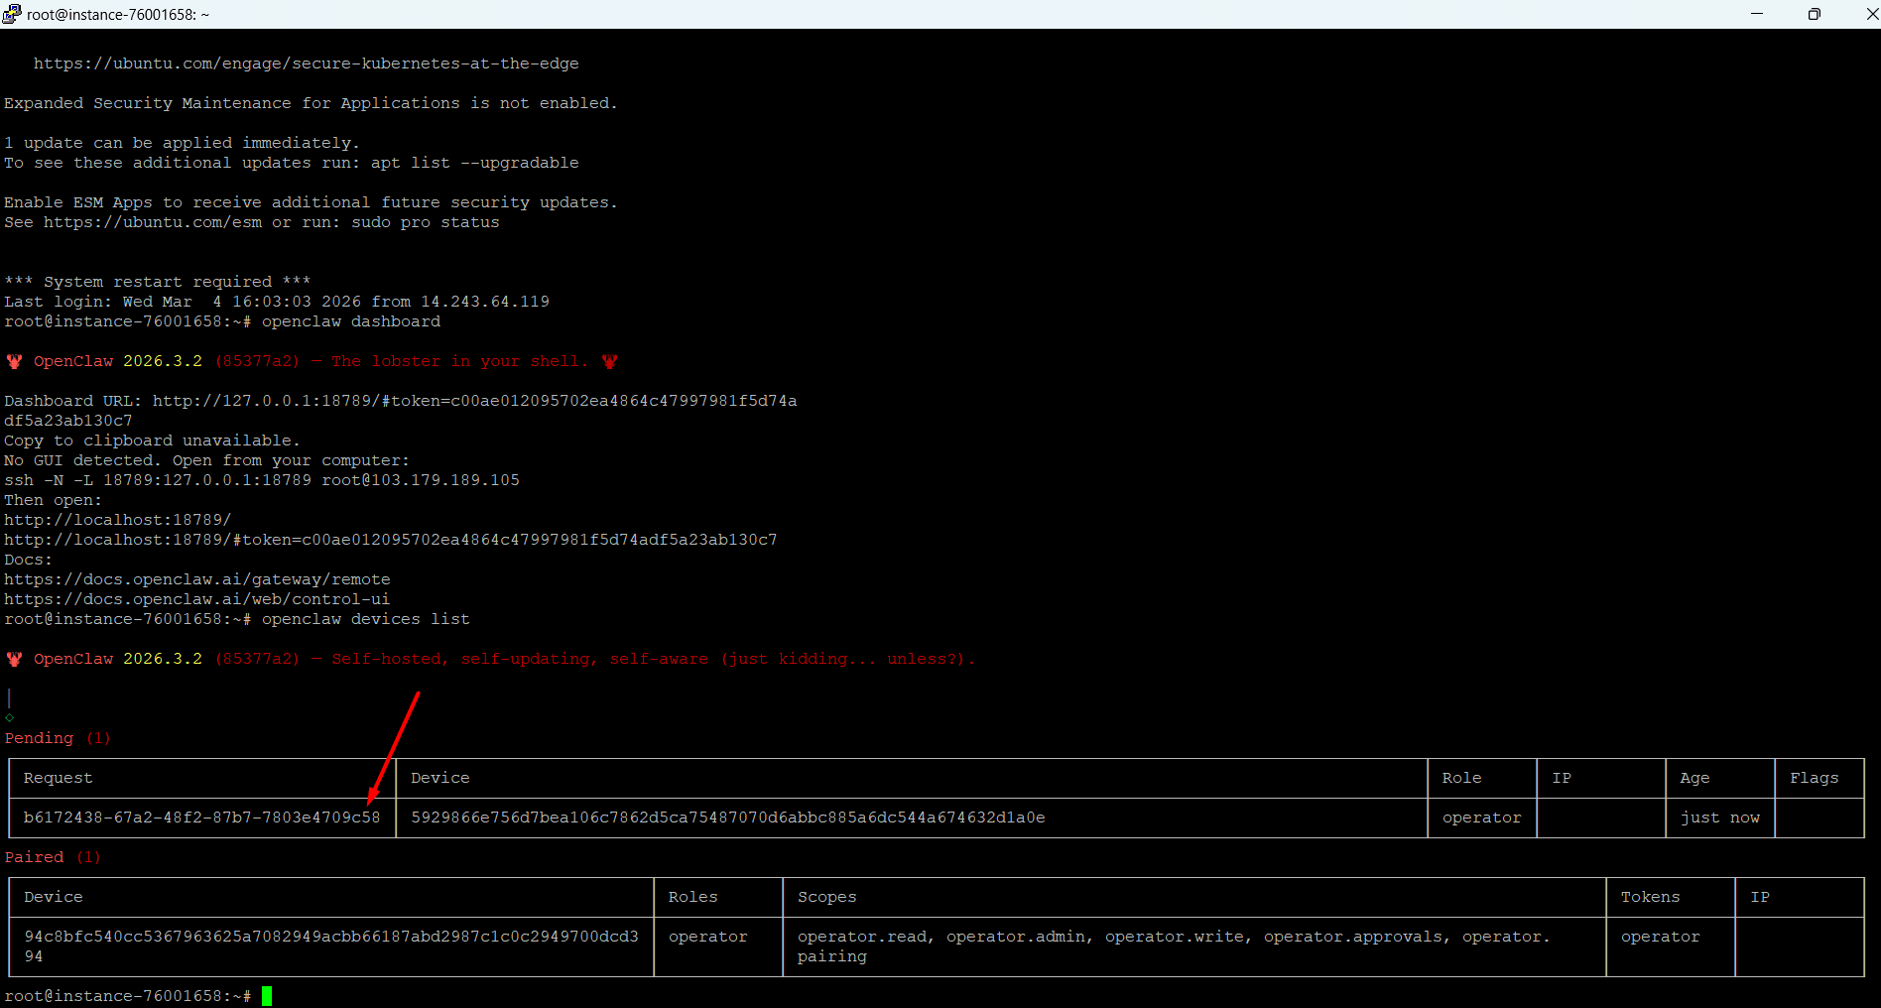Click the pending request ID b6172438
This screenshot has height=1008, width=1881.
click(x=201, y=818)
